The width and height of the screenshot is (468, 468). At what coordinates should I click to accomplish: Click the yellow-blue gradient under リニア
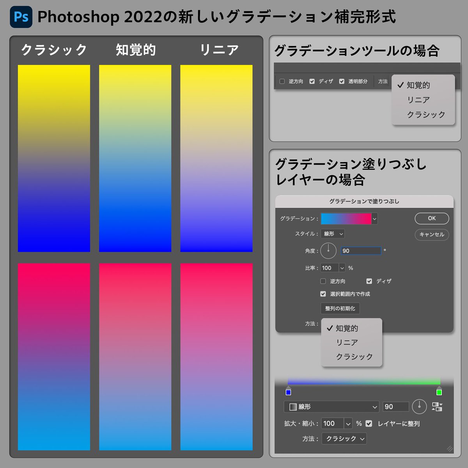[x=216, y=158]
